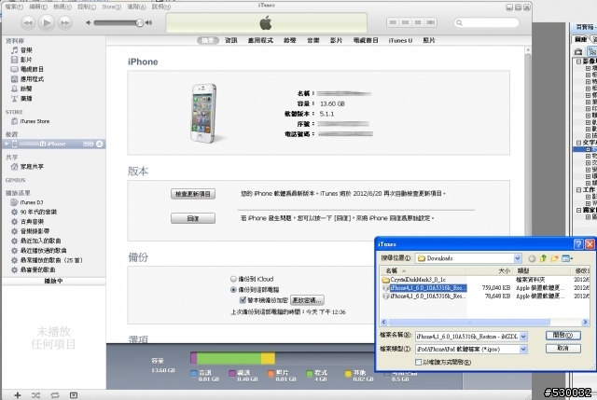This screenshot has height=400, width=597.
Task: Eject the iPhone using sidebar eject icon
Action: click(x=100, y=144)
